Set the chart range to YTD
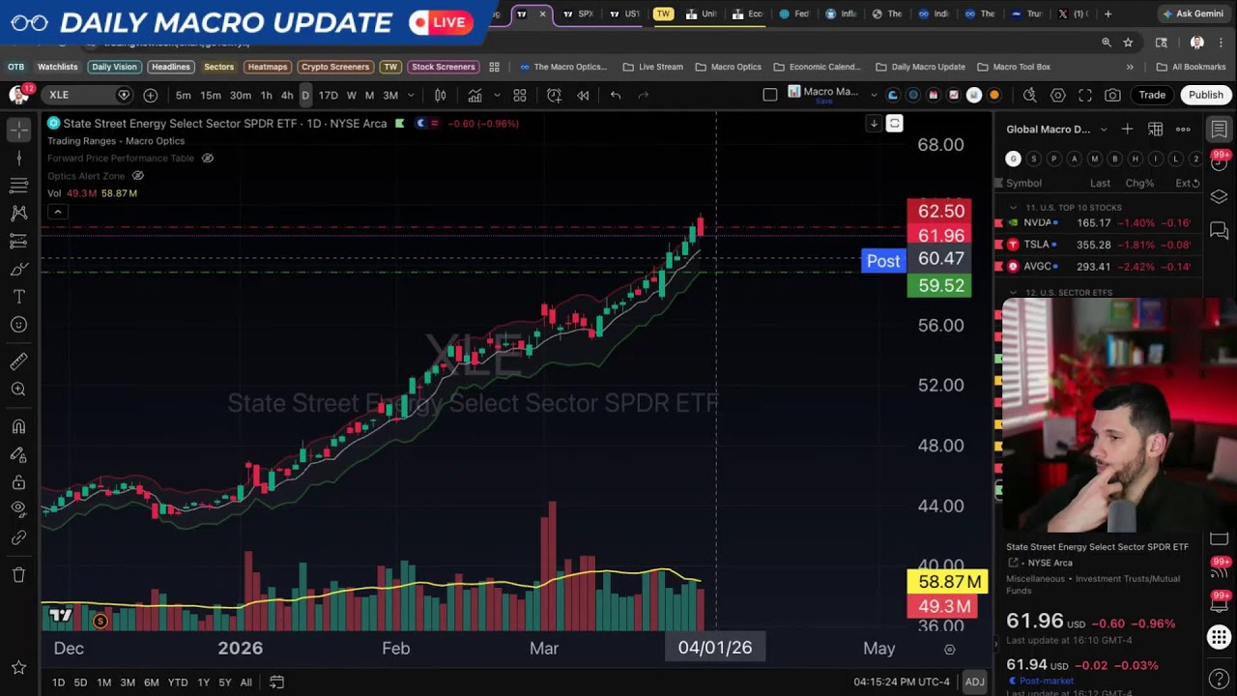The image size is (1237, 696). 178,682
